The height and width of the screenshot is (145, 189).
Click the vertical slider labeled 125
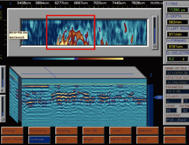[x=155, y=32]
